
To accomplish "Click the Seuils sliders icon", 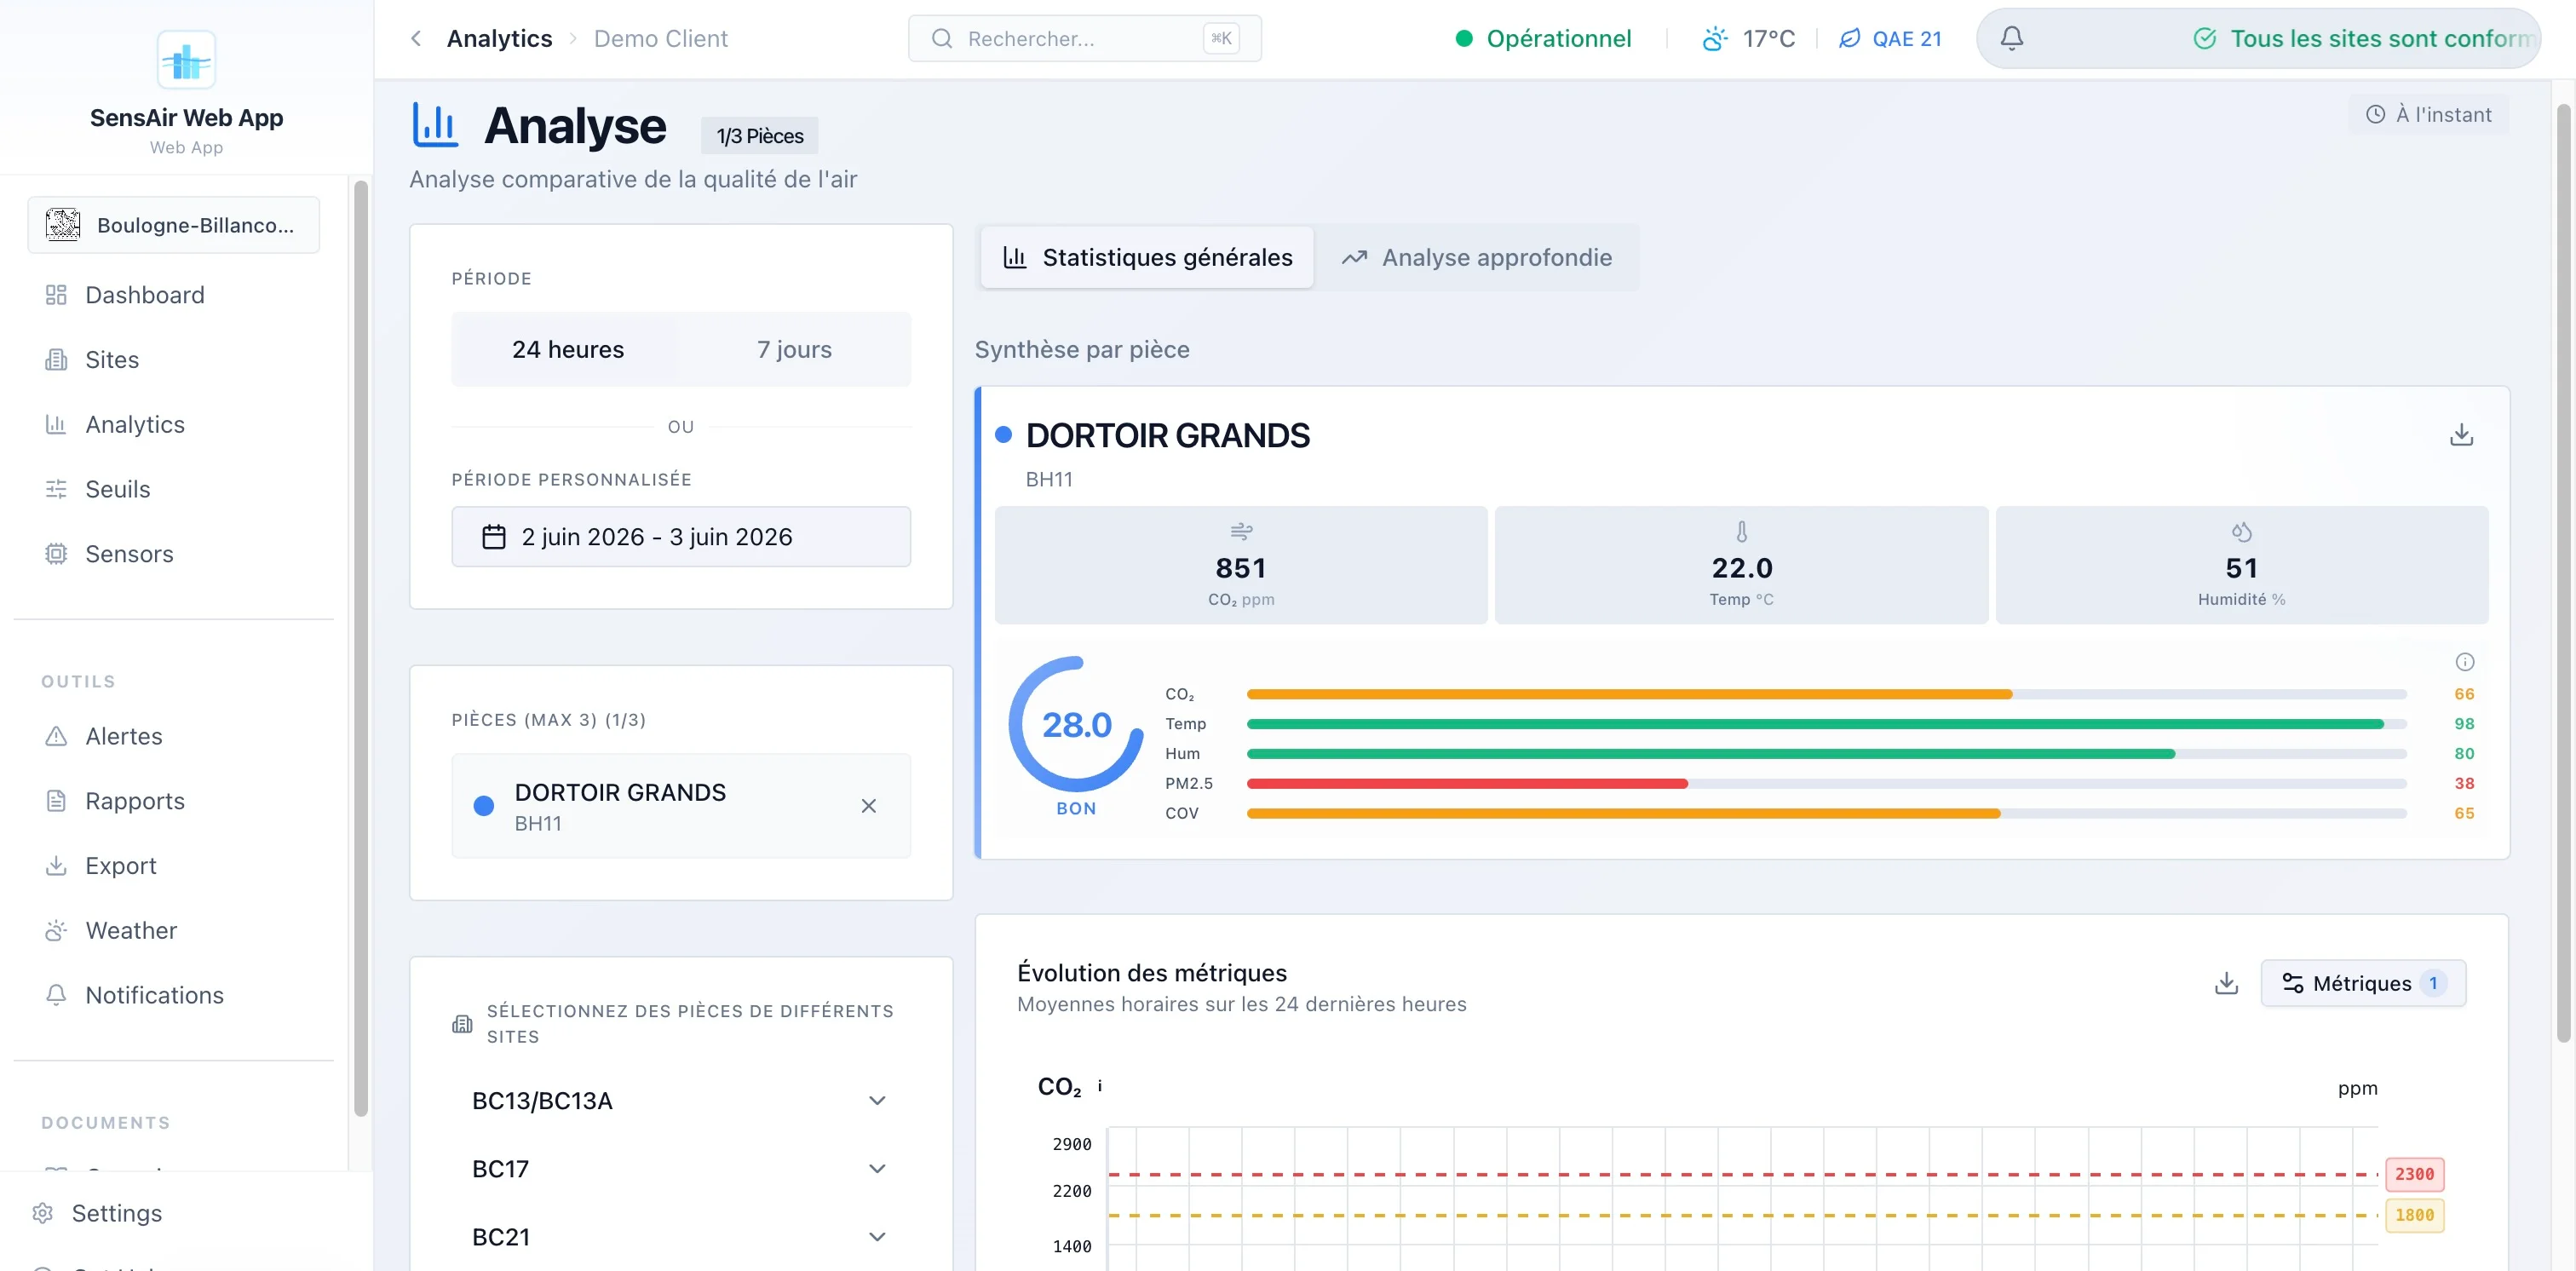I will pyautogui.click(x=56, y=489).
